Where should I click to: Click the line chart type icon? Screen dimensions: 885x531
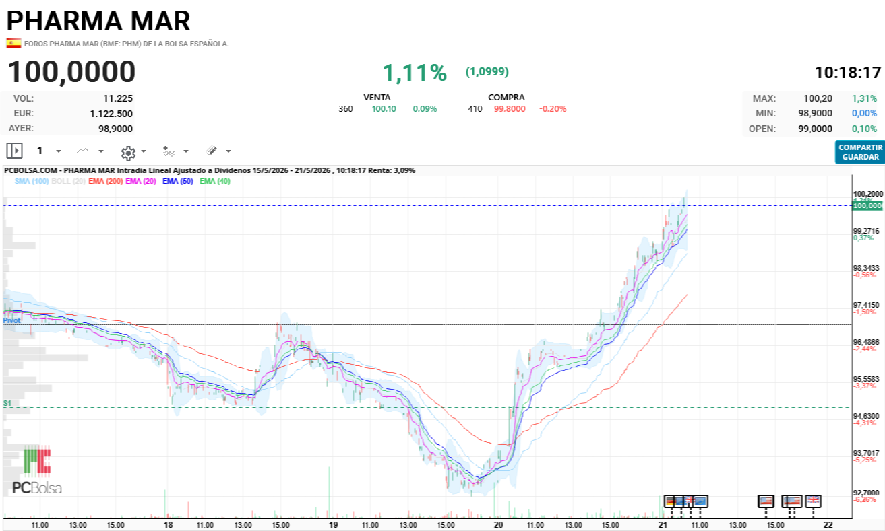[x=83, y=151]
